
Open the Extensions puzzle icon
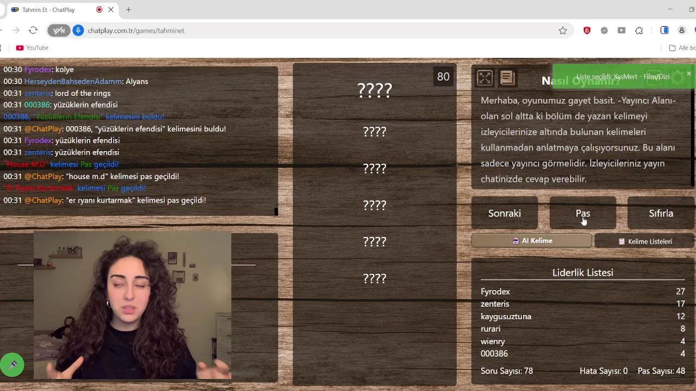(x=639, y=30)
